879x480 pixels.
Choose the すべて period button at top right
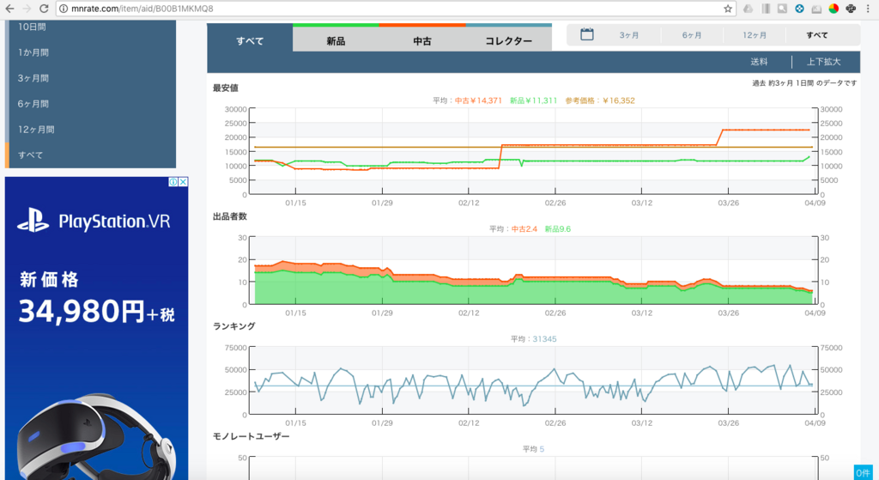click(x=817, y=34)
